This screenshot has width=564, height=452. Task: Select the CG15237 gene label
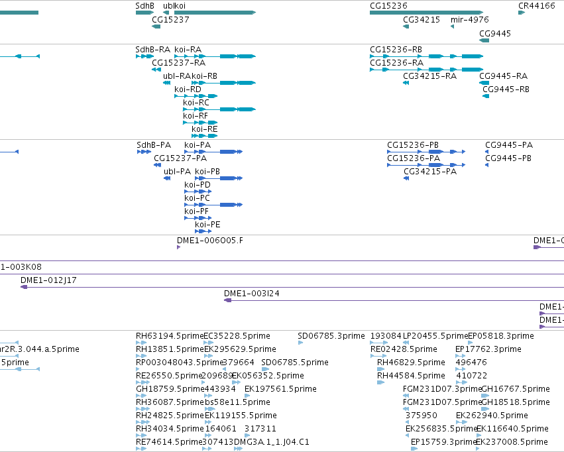tap(170, 20)
